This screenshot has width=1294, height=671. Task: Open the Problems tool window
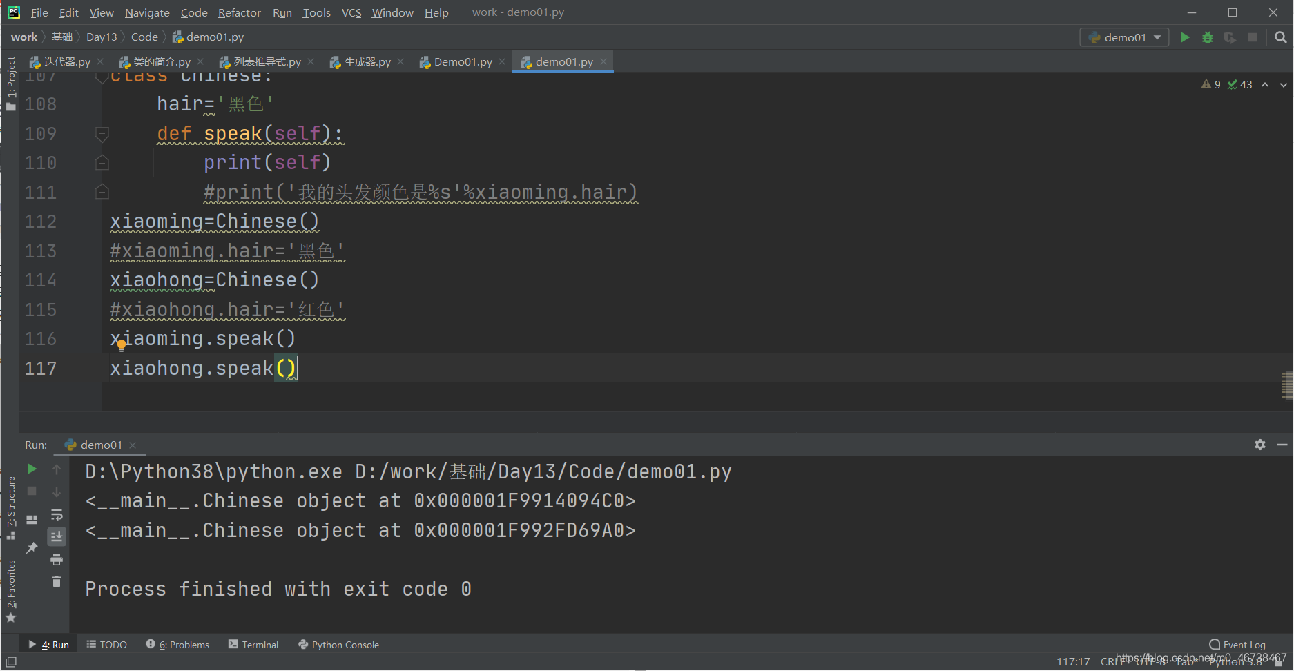click(177, 645)
